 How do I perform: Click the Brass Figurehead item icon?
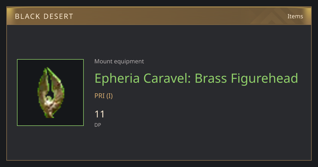(50, 93)
